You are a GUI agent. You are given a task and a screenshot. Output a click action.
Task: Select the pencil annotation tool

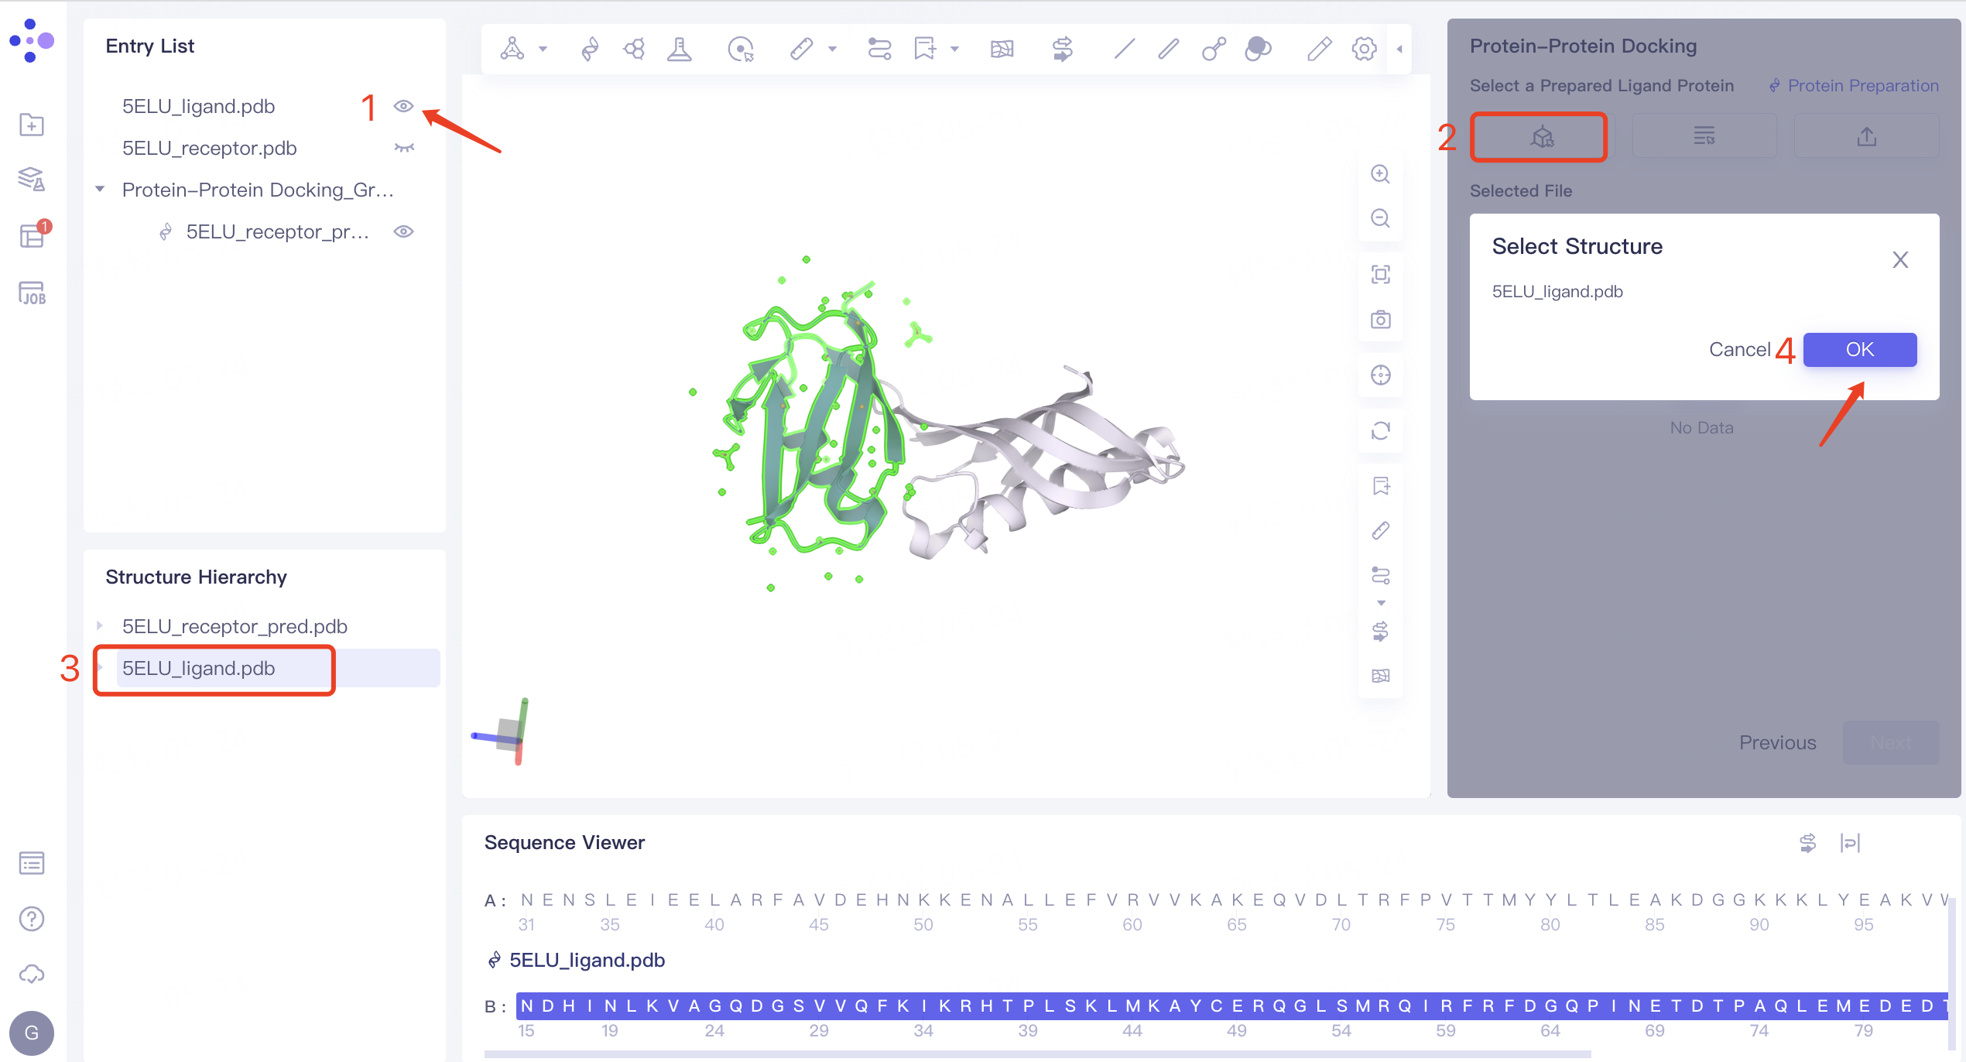pos(1319,48)
